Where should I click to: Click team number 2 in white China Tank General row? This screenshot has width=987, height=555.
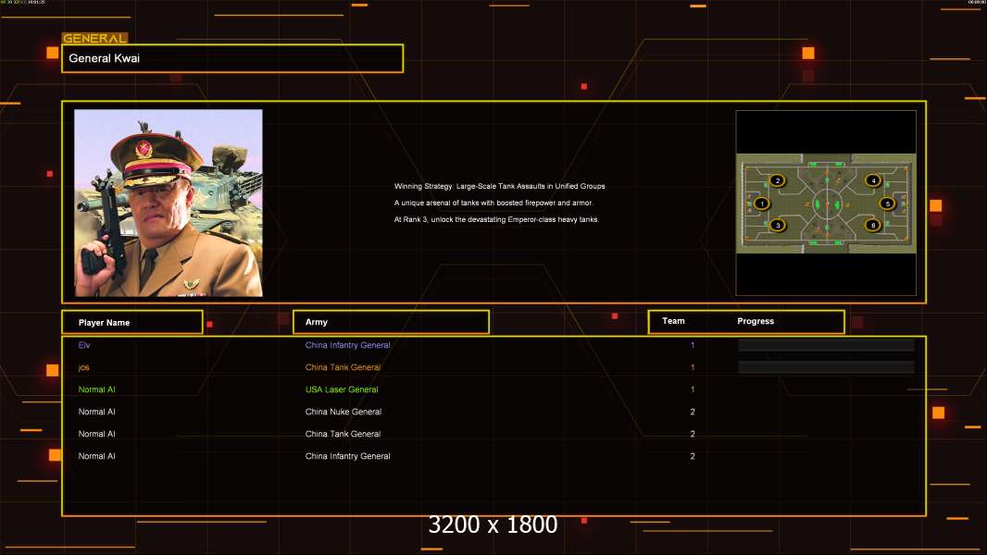(693, 434)
